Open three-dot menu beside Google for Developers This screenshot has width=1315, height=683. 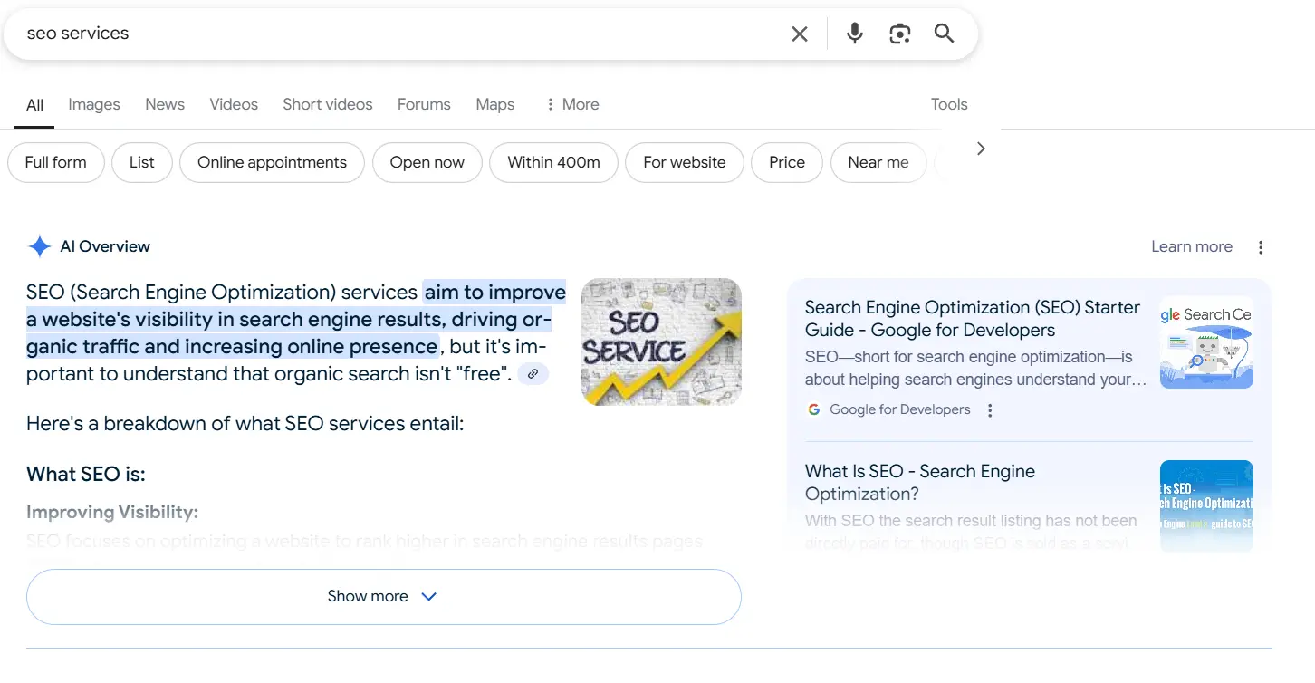coord(990,410)
